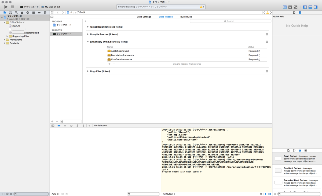This screenshot has width=322, height=196.
Task: Select the Standard editor button
Action: pyautogui.click(x=285, y=7)
